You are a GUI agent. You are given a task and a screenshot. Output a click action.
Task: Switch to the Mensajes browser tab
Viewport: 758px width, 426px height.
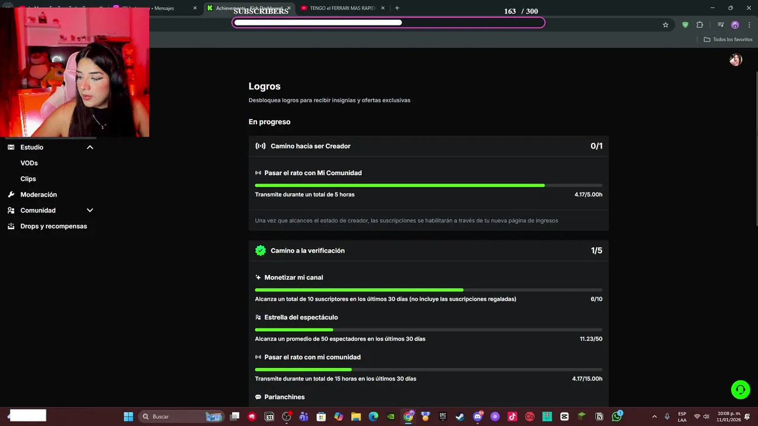(x=156, y=8)
